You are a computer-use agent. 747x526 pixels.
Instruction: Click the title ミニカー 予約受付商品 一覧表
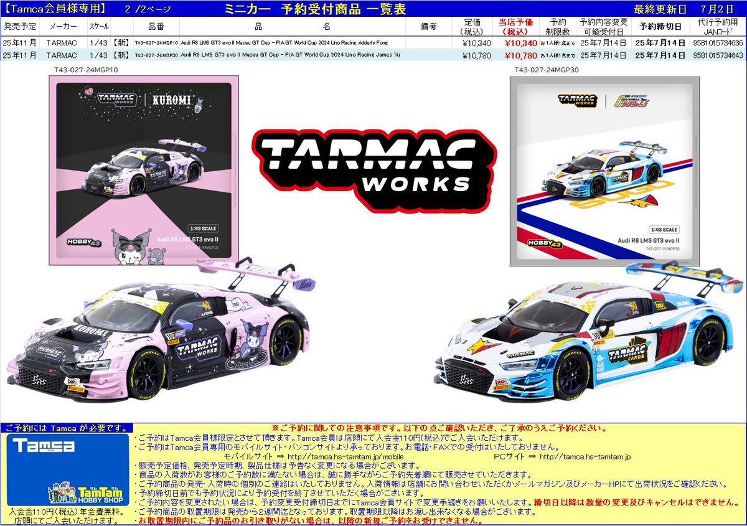tap(316, 9)
